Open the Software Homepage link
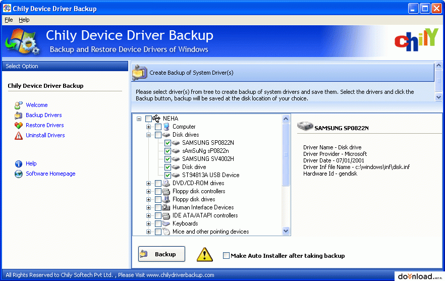Screen dimensions: 445x281 click(50, 174)
